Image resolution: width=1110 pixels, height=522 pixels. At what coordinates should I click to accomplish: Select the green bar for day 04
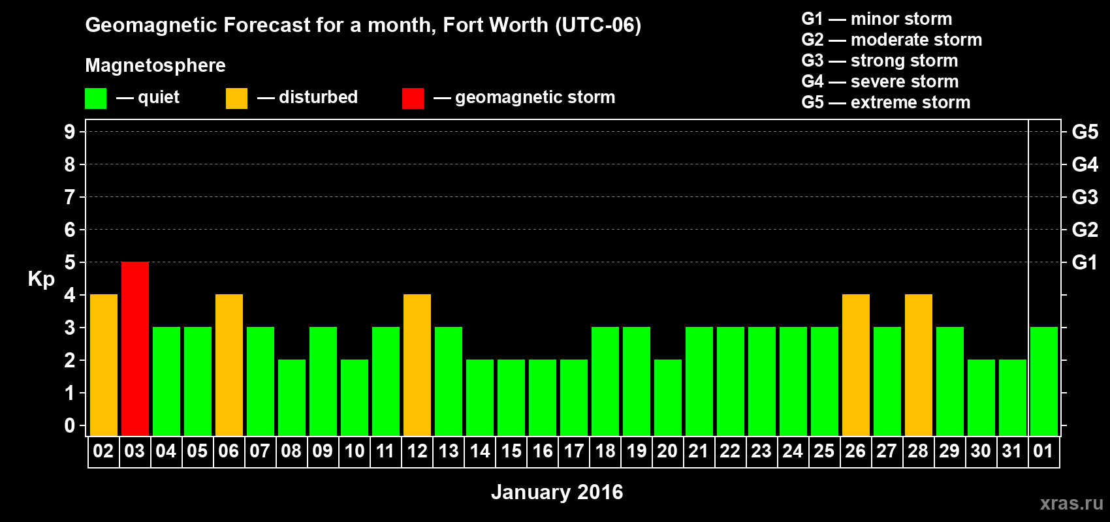pyautogui.click(x=166, y=381)
